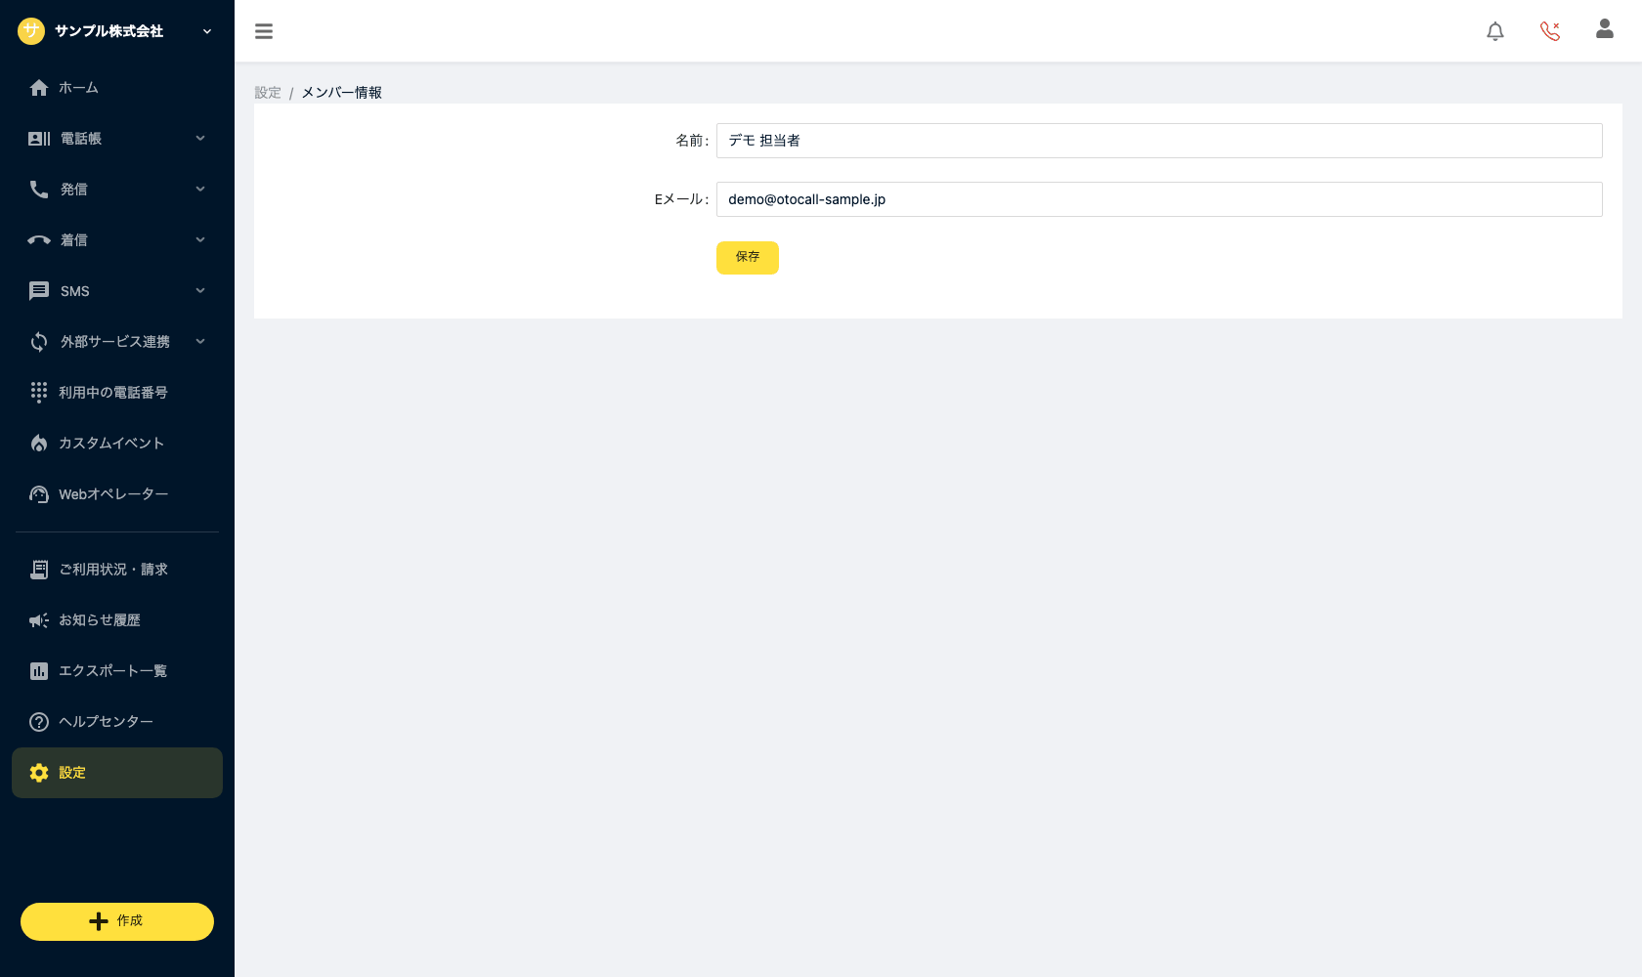The image size is (1642, 977).
Task: Expand the 発信 submenu chevron
Action: point(200,190)
